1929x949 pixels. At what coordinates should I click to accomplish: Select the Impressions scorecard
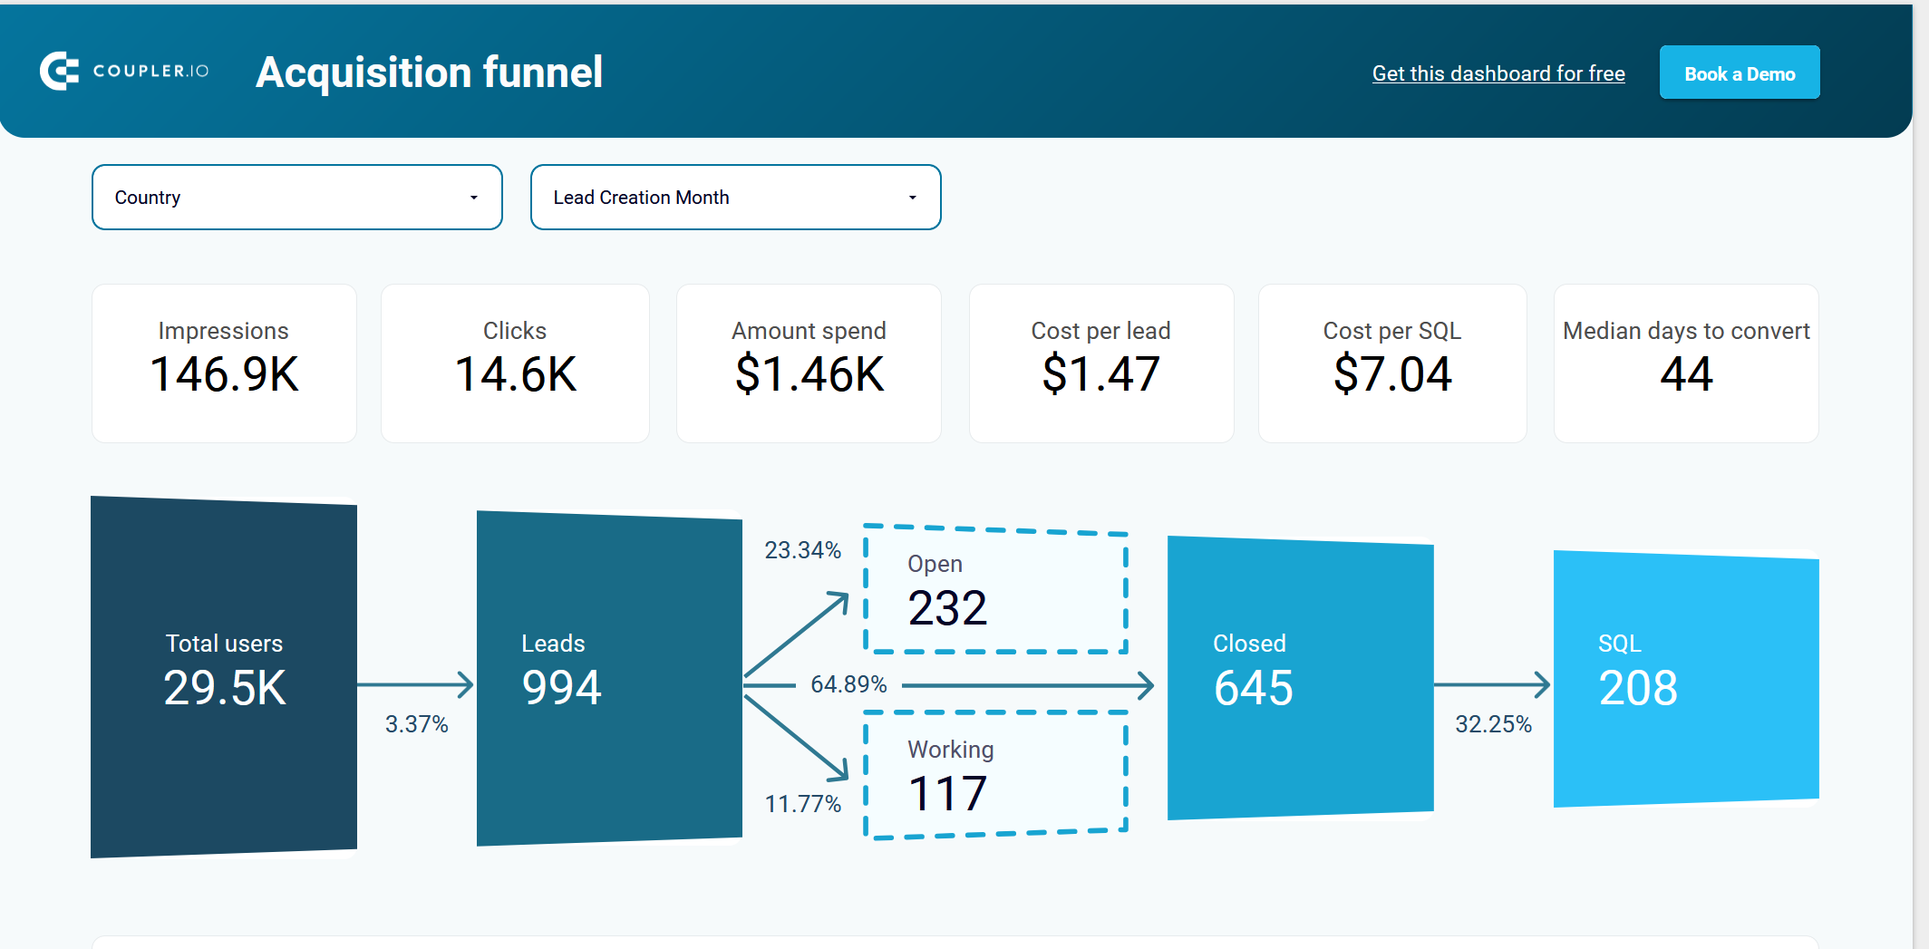pos(224,363)
